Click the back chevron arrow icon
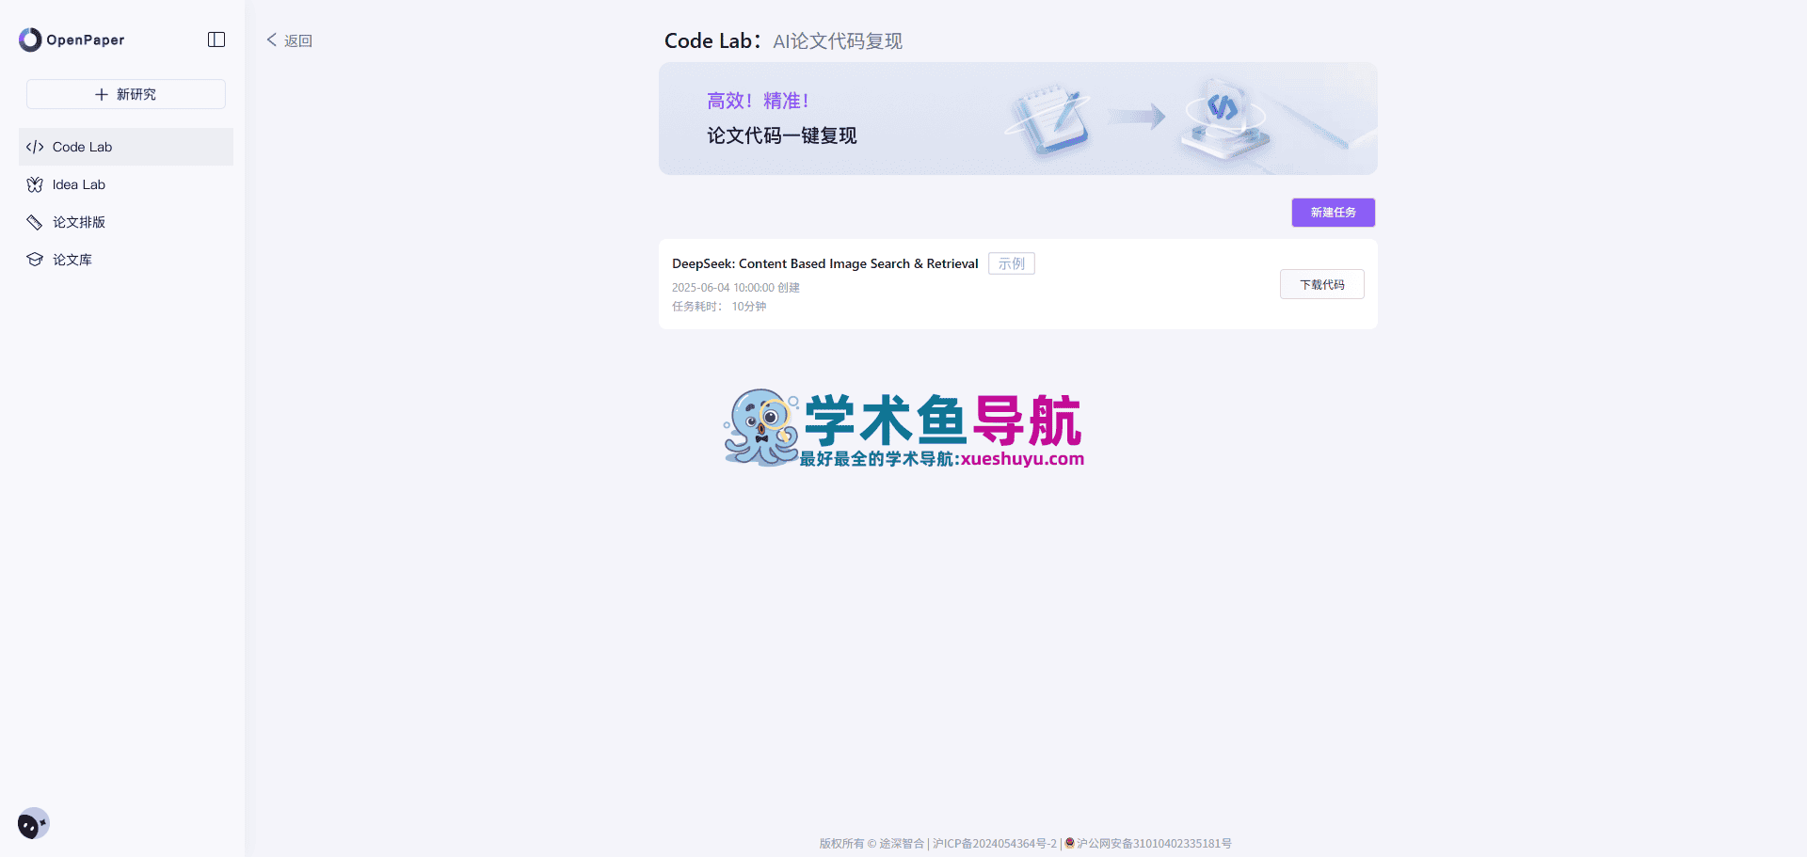The width and height of the screenshot is (1807, 857). click(x=272, y=40)
